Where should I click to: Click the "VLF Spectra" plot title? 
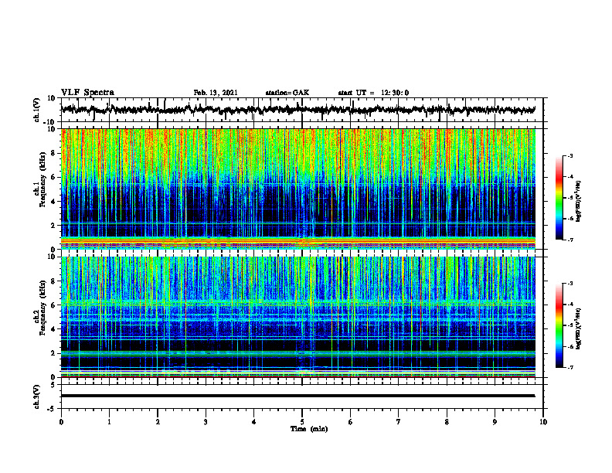pyautogui.click(x=87, y=93)
